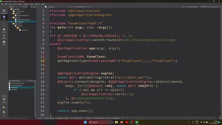Open the Help mode in sidebar
The width and height of the screenshot is (222, 125).
click(x=4, y=42)
